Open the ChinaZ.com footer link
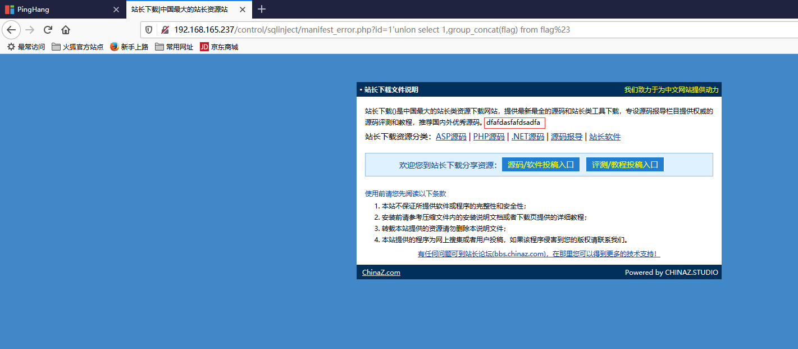Image resolution: width=798 pixels, height=349 pixels. point(381,273)
